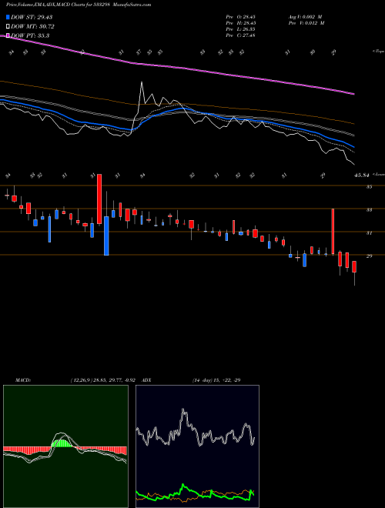Viewport: 385px width, 508px height.
Task: Click the 35 price axis label
Action: click(x=370, y=187)
